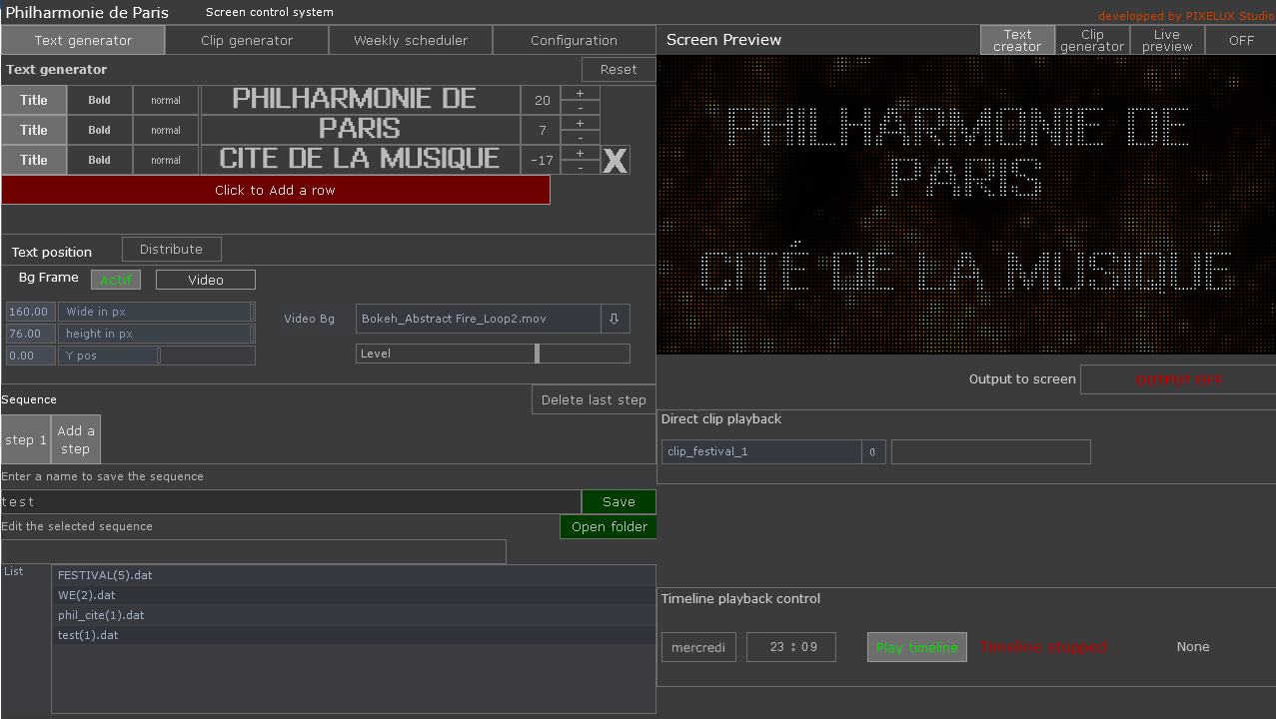Image resolution: width=1276 pixels, height=719 pixels.
Task: Toggle the Bg Frame Video button
Action: point(206,280)
